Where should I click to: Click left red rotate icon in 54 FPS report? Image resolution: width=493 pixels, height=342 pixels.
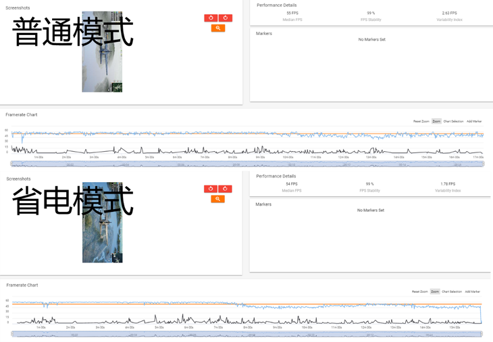tap(211, 189)
